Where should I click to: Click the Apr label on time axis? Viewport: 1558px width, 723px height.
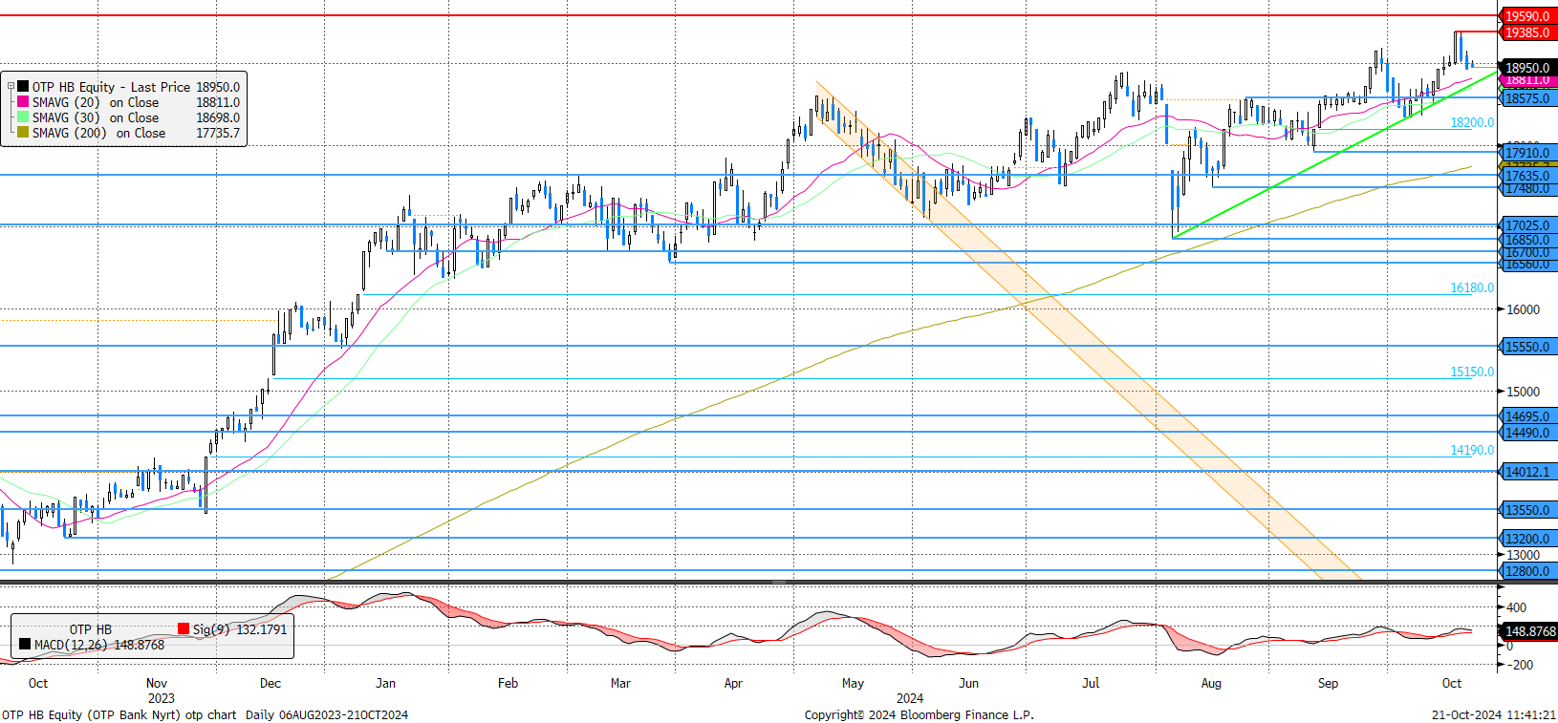[x=733, y=683]
